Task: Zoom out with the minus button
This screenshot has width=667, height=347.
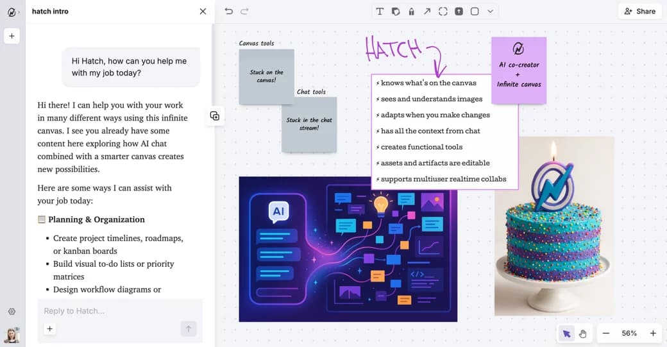Action: (606, 334)
